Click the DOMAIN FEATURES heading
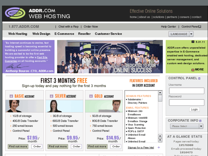 click(x=138, y=96)
